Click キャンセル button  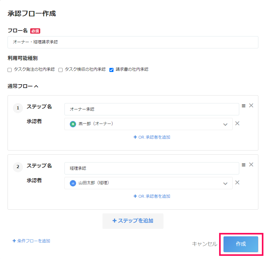[x=205, y=244]
